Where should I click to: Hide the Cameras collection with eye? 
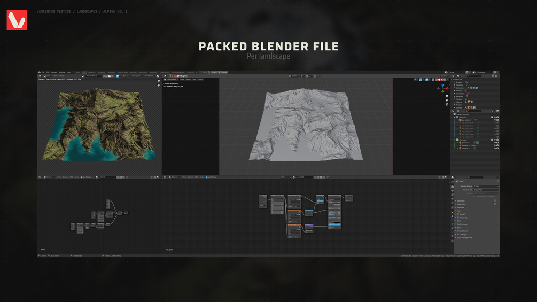coord(495,140)
